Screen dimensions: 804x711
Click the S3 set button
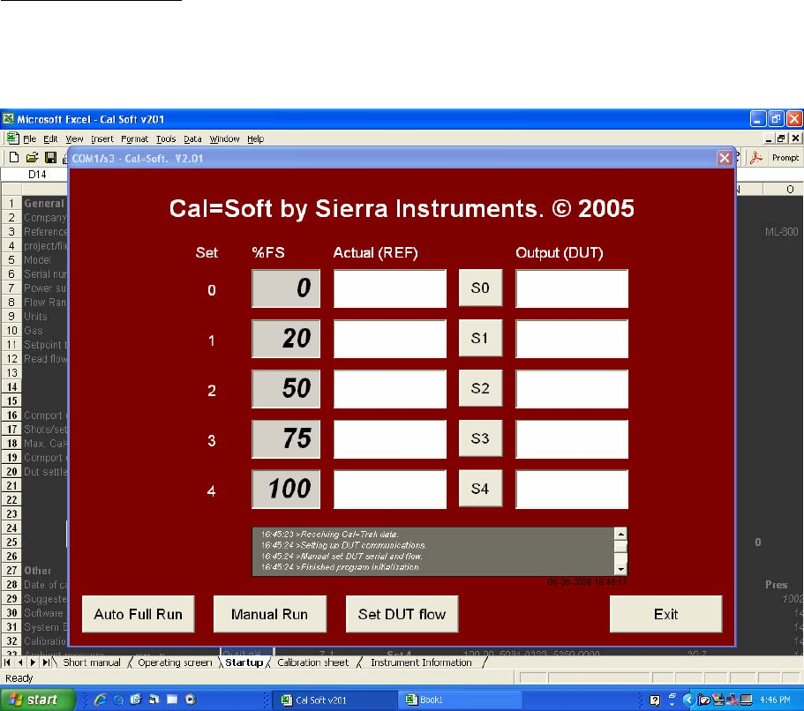[x=480, y=438]
